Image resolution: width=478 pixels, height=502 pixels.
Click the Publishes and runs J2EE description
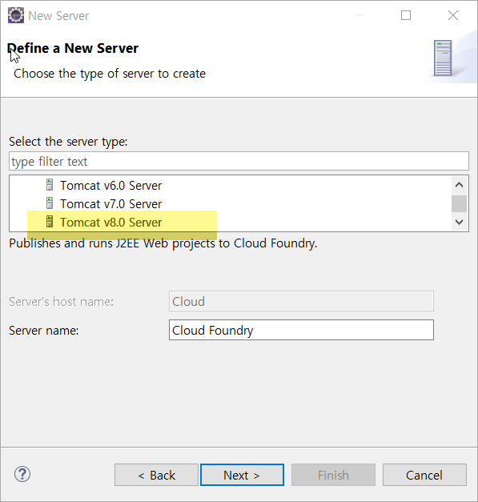tap(163, 243)
